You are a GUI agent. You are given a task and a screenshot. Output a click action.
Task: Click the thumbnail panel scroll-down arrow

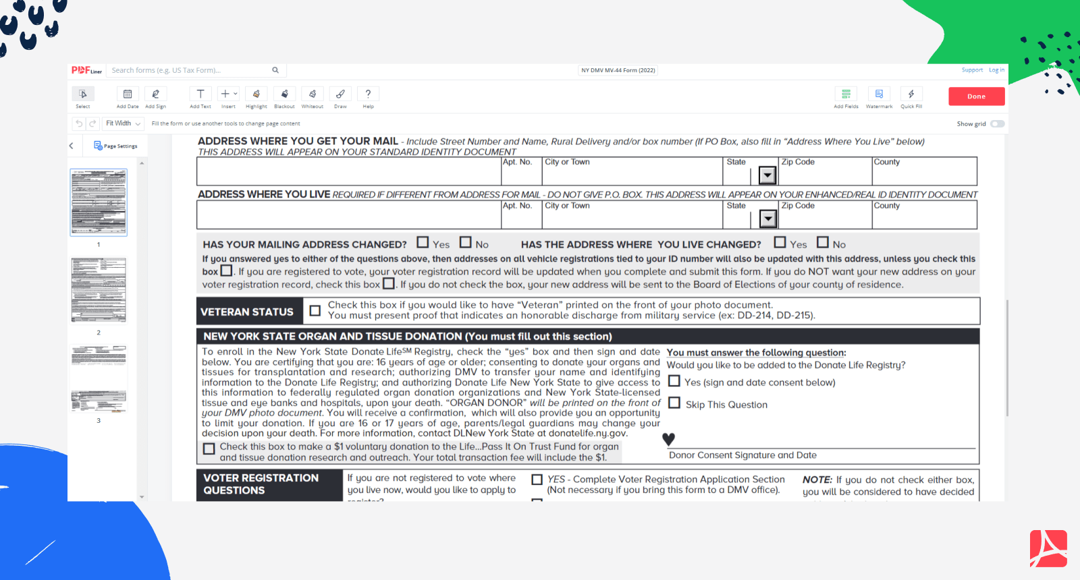point(142,497)
